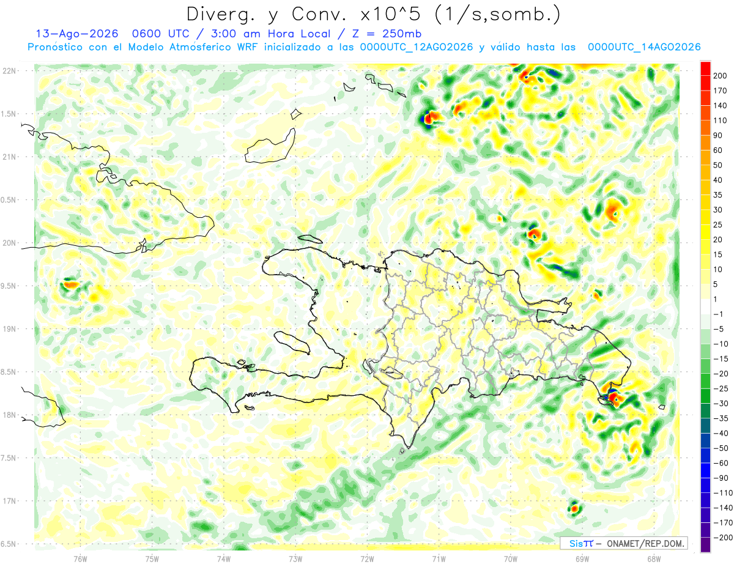Click the 76W longitude axis label
Image resolution: width=734 pixels, height=567 pixels.
(x=80, y=558)
